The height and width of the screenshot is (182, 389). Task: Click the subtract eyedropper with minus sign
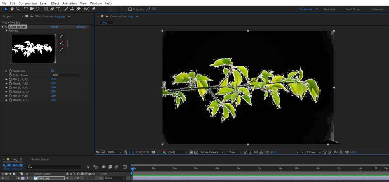(61, 50)
